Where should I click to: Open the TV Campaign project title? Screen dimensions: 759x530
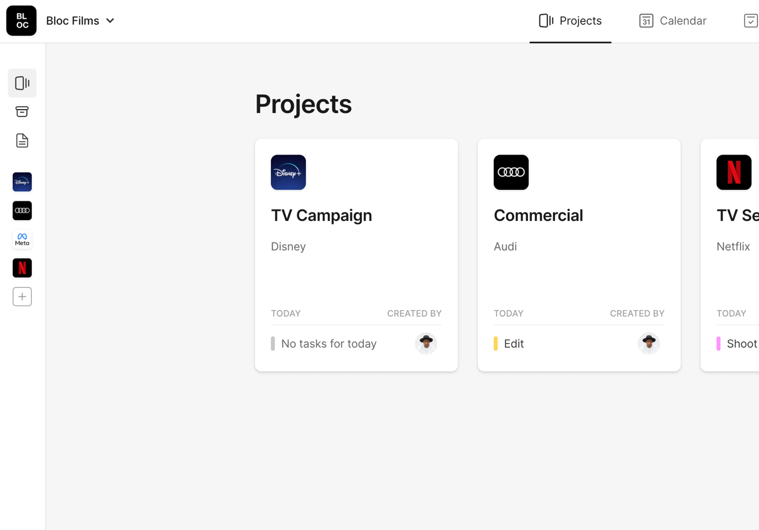(x=321, y=215)
